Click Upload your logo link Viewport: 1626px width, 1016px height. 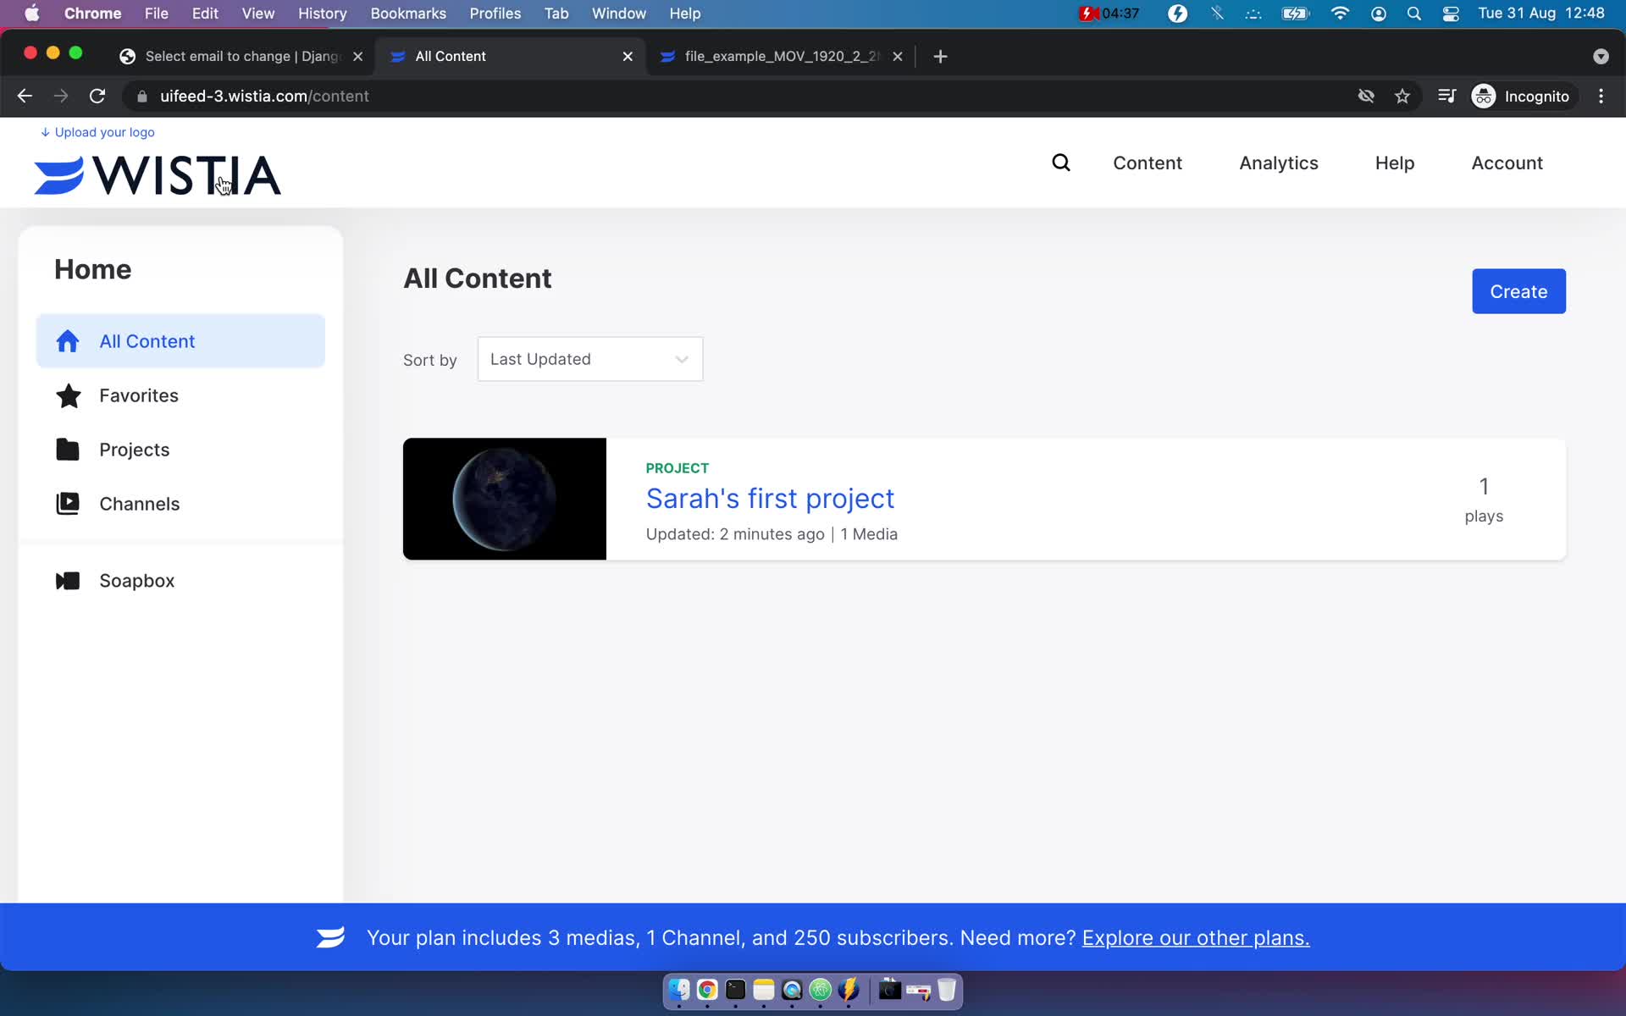pyautogui.click(x=97, y=131)
